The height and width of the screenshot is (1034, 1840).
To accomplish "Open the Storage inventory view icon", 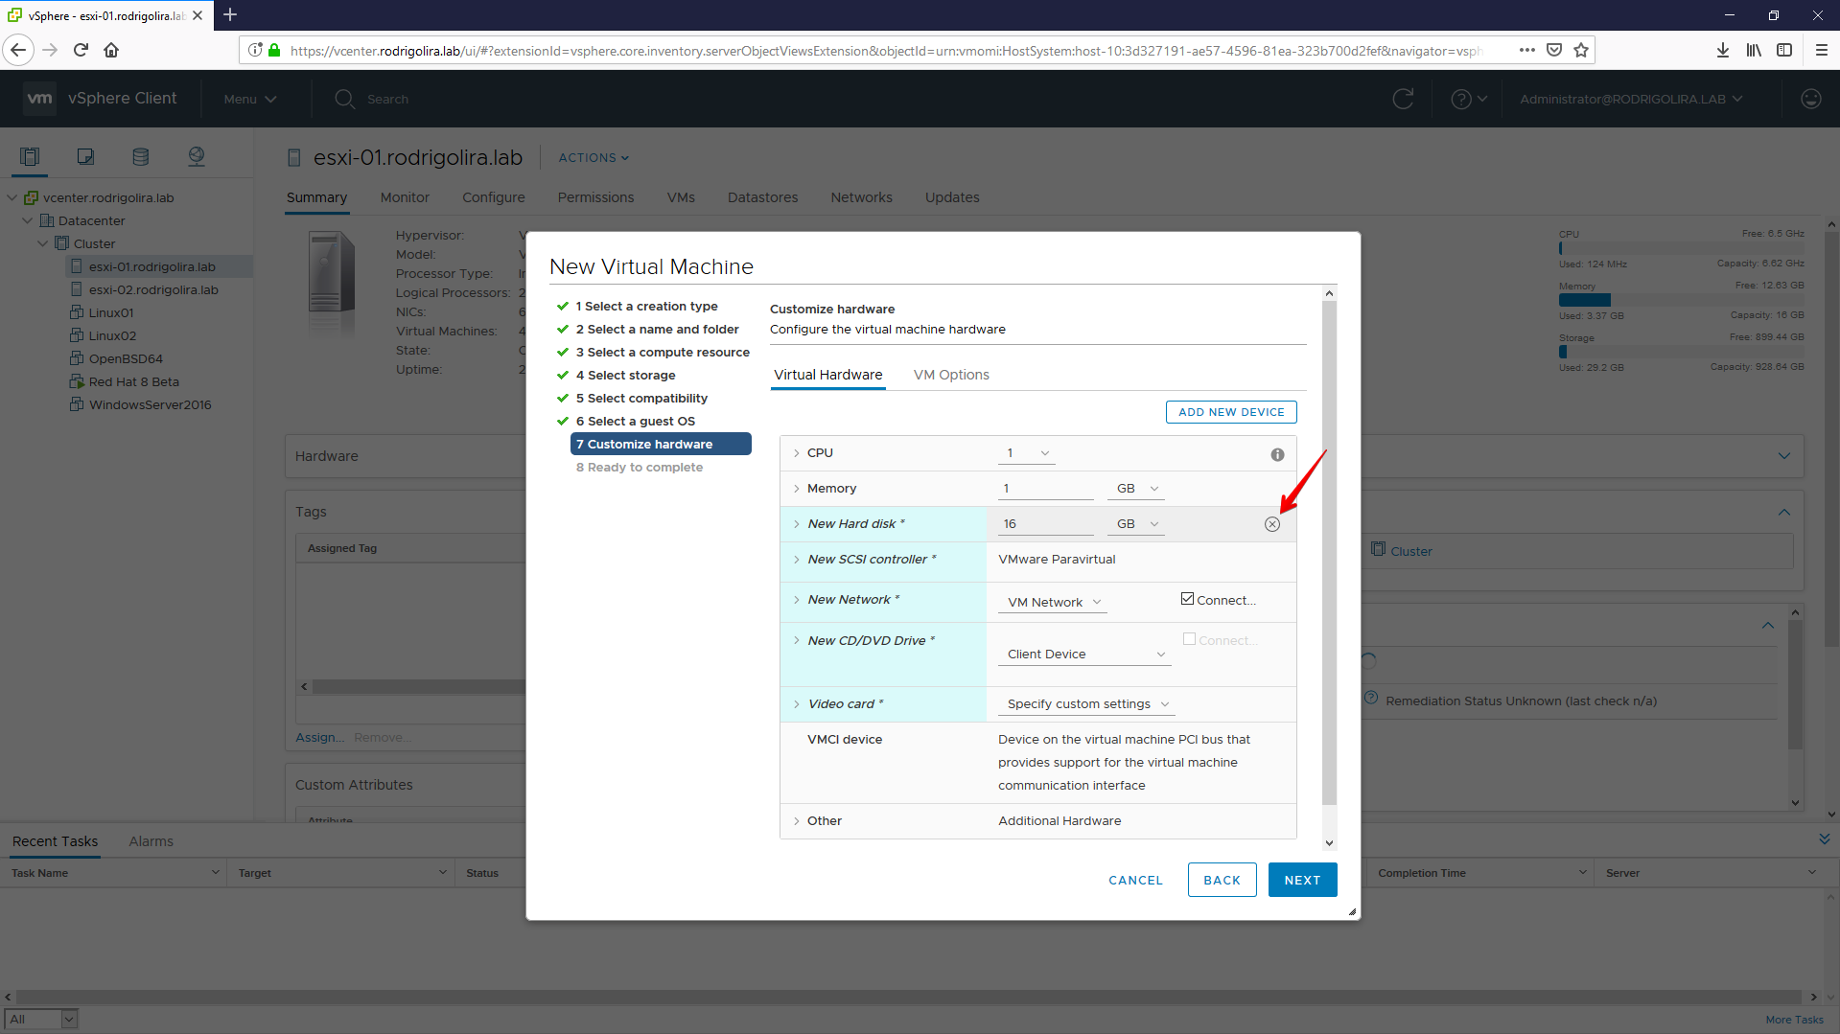I will click(x=141, y=156).
